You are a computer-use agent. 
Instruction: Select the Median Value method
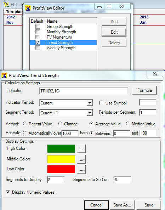click(127, 124)
